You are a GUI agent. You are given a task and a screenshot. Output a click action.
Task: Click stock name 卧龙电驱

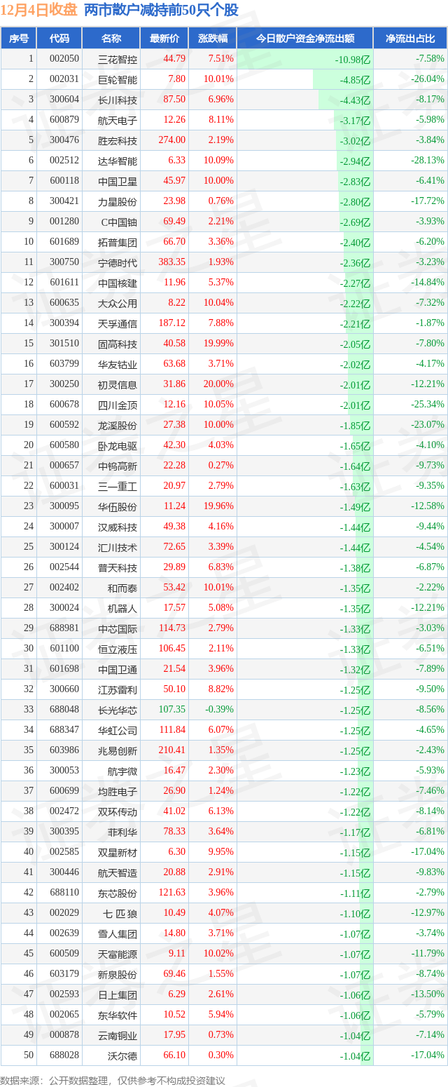pyautogui.click(x=118, y=445)
